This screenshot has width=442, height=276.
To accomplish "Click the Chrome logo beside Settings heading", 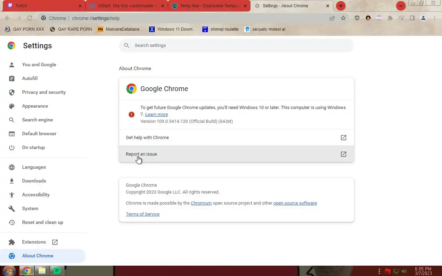I will tap(11, 46).
